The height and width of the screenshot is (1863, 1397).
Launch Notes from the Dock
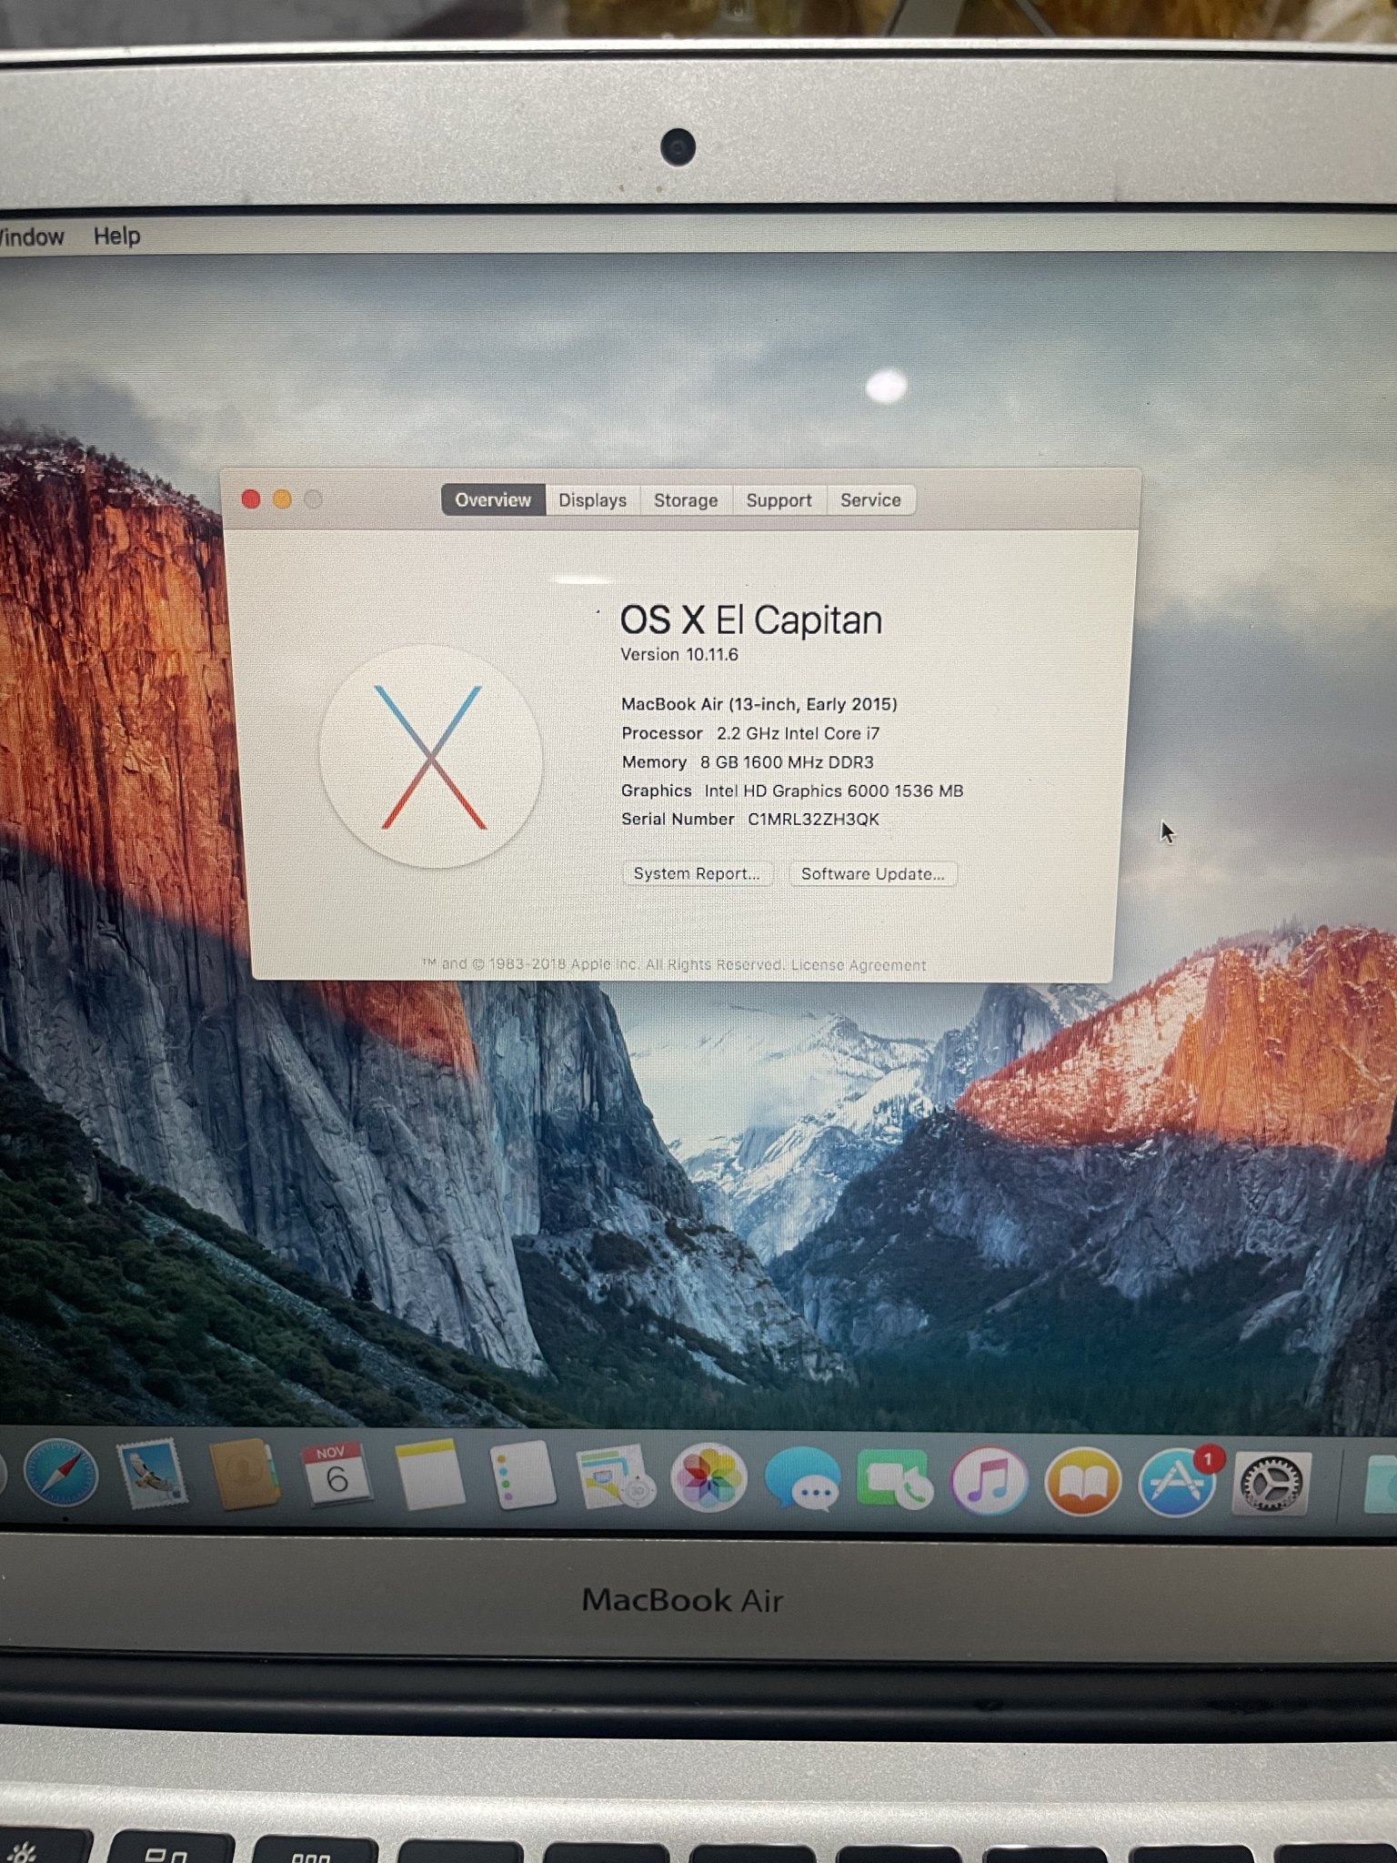429,1475
